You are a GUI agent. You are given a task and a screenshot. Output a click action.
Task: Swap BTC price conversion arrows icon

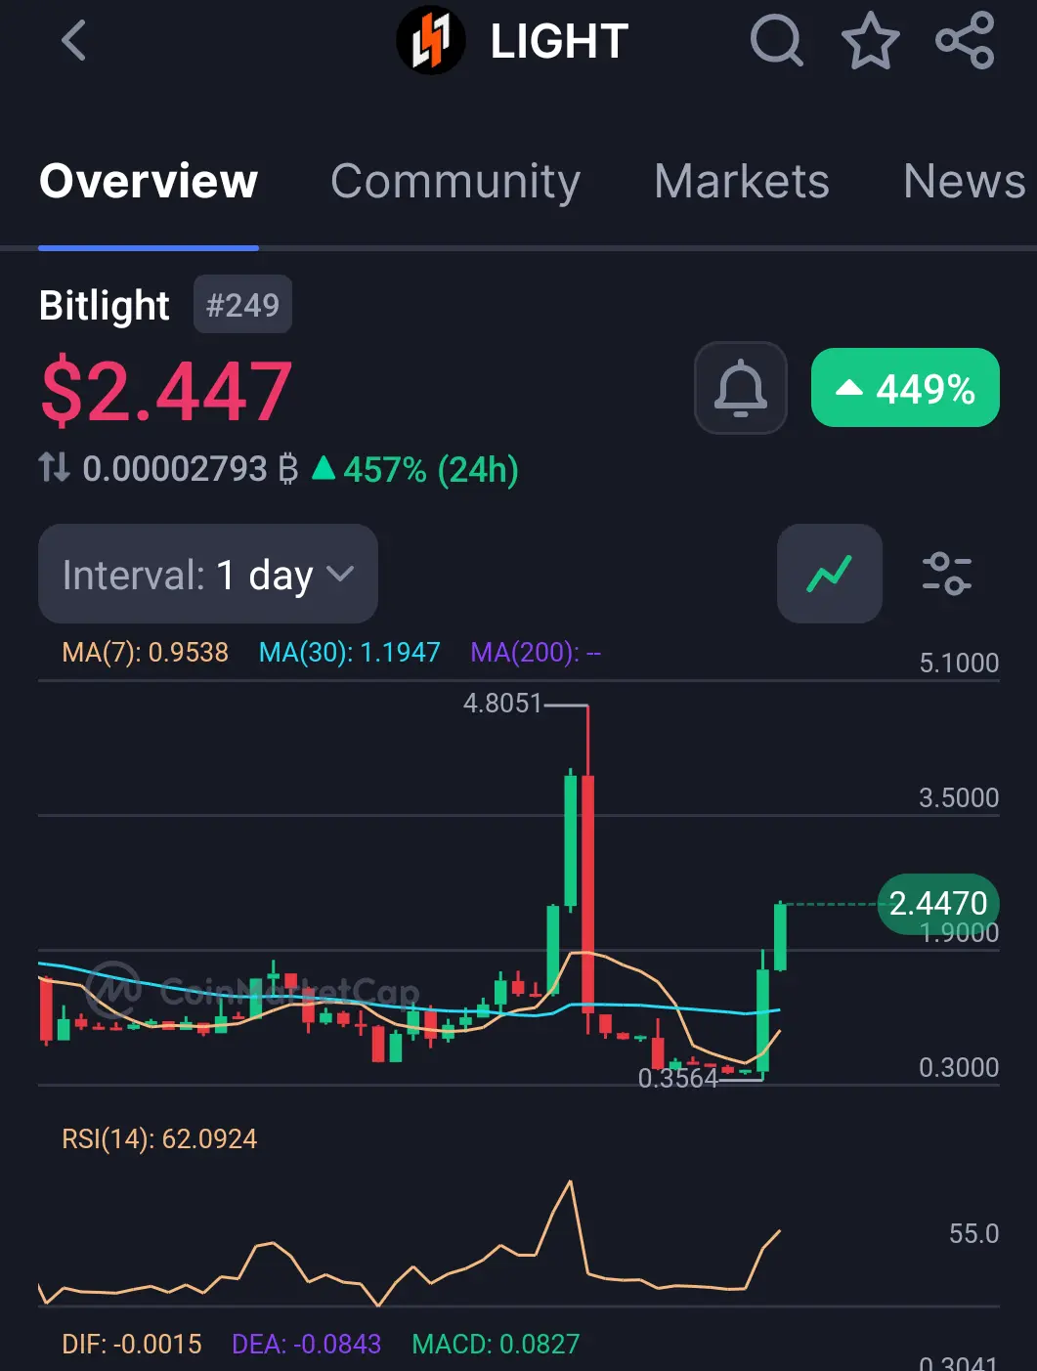tap(55, 468)
